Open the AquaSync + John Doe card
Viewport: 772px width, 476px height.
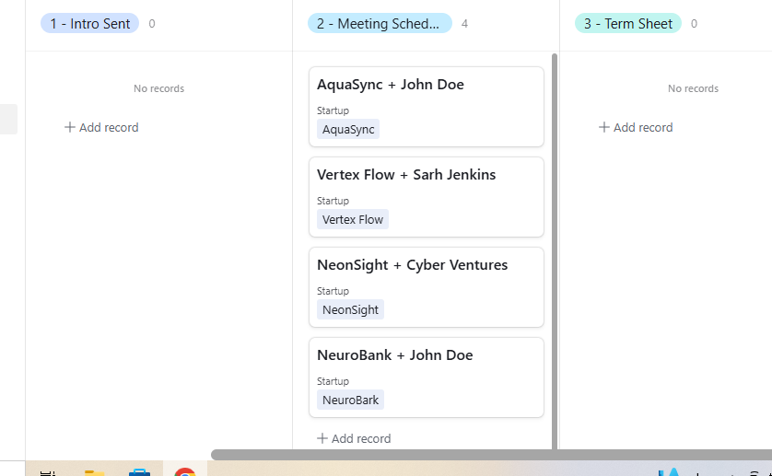tap(427, 107)
